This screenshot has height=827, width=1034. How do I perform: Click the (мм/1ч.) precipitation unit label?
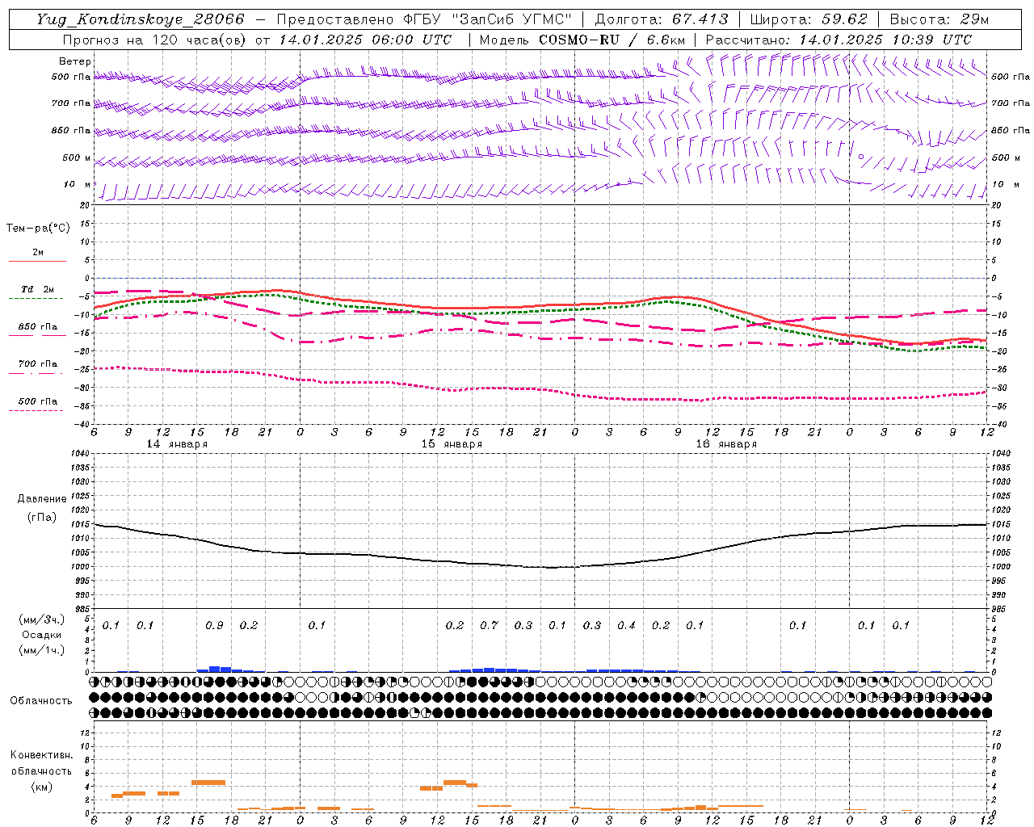pos(43,650)
